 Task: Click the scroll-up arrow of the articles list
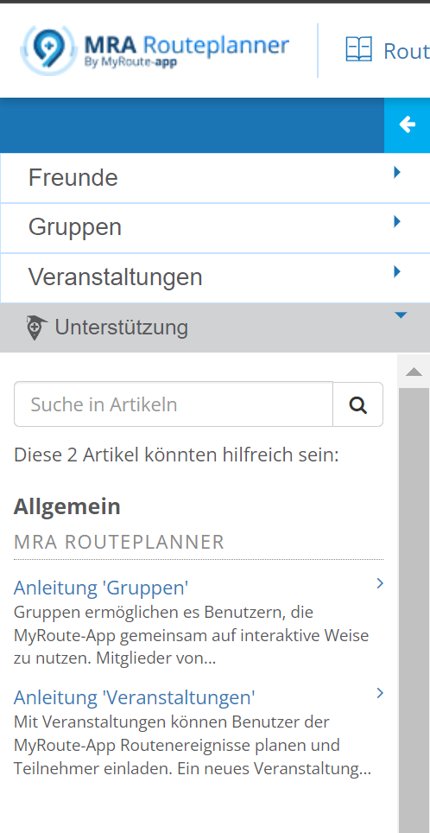414,372
